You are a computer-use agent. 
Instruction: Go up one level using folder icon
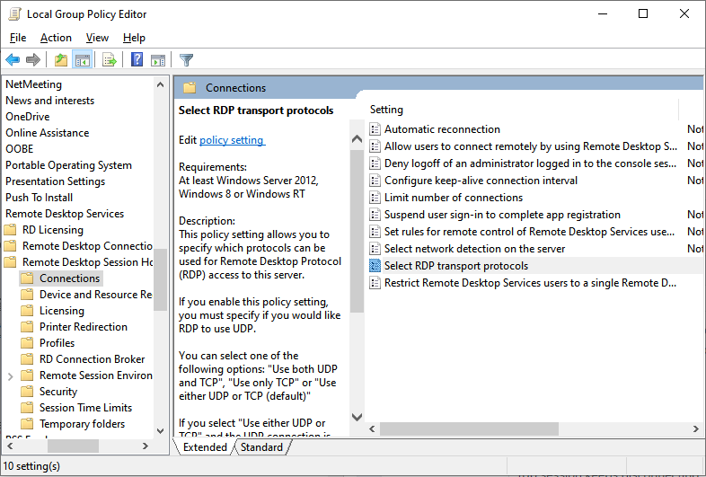pos(60,60)
